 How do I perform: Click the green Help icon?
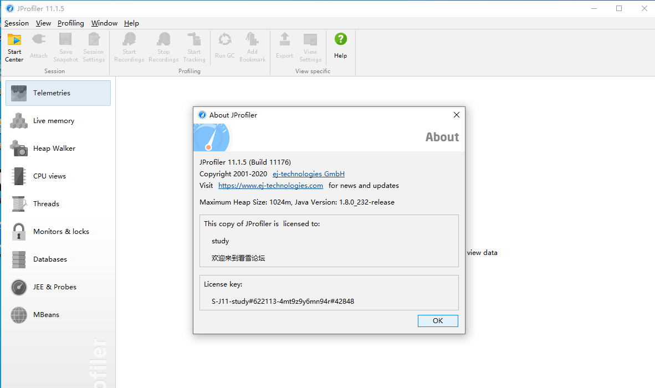[340, 39]
